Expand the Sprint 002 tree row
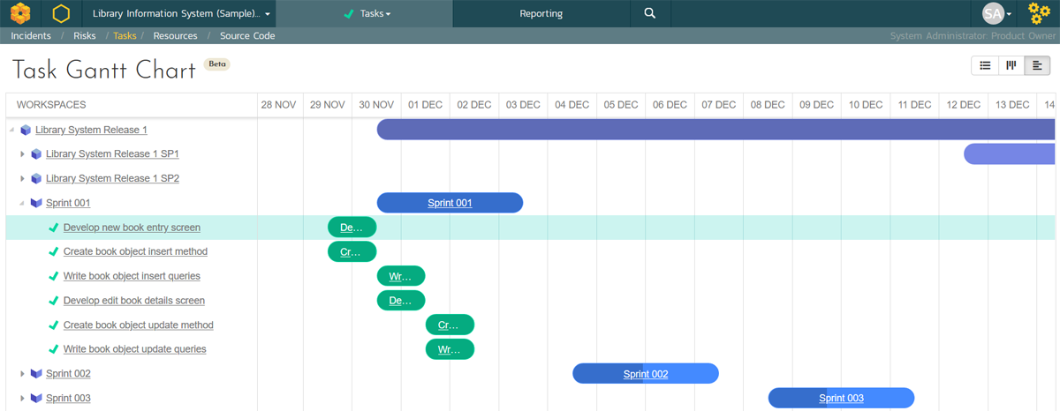 tap(23, 374)
